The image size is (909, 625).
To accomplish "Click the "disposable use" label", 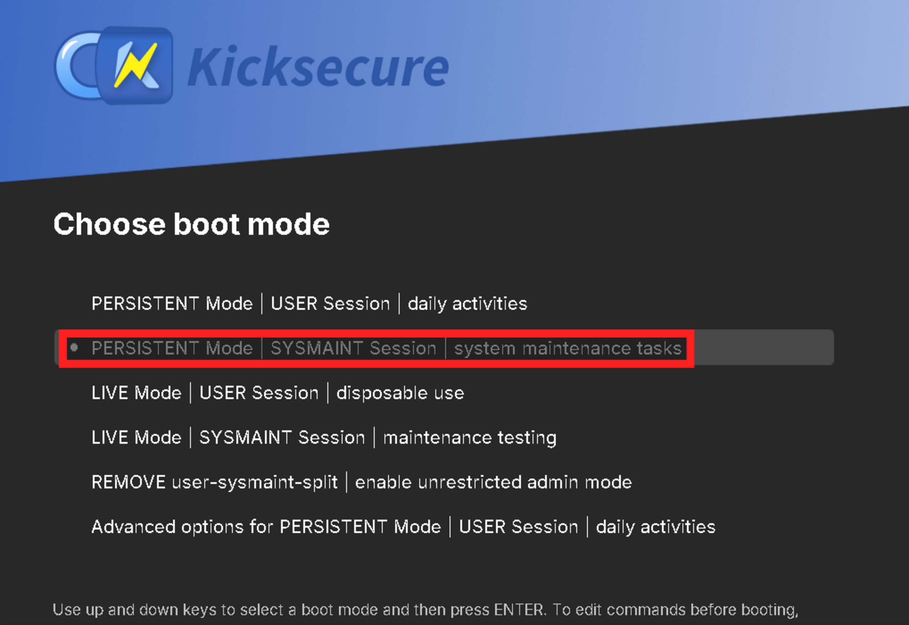I will coord(400,393).
